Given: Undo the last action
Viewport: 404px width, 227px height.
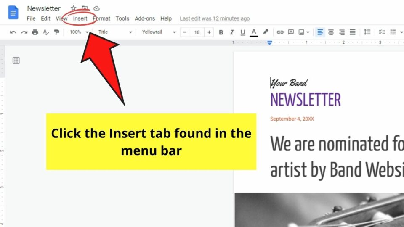Looking at the screenshot, I should coord(13,32).
